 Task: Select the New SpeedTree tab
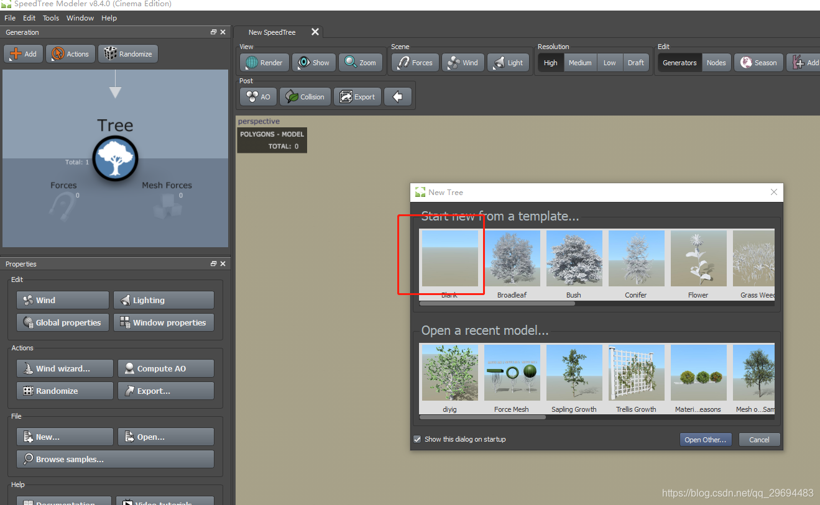coord(272,32)
